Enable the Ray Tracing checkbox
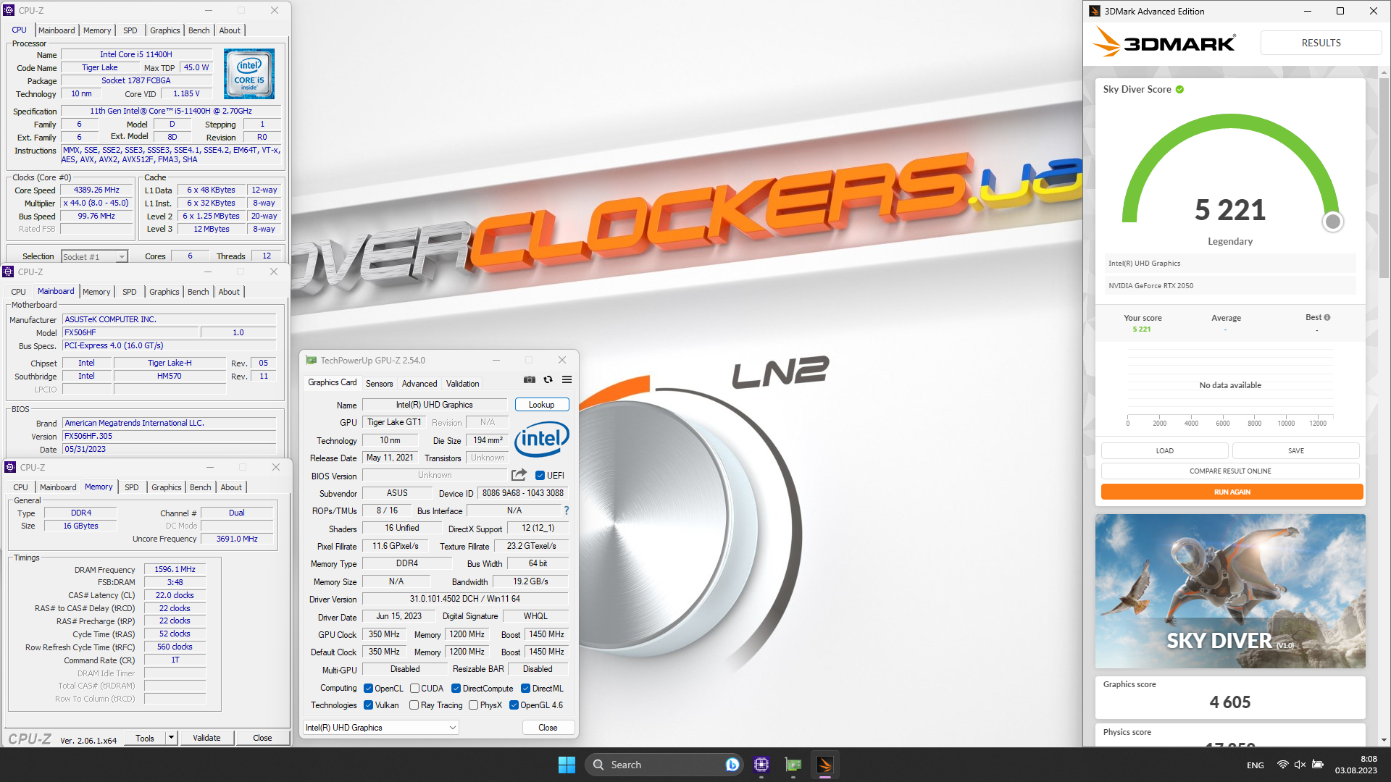Screen dimensions: 1391x782 click(414, 705)
